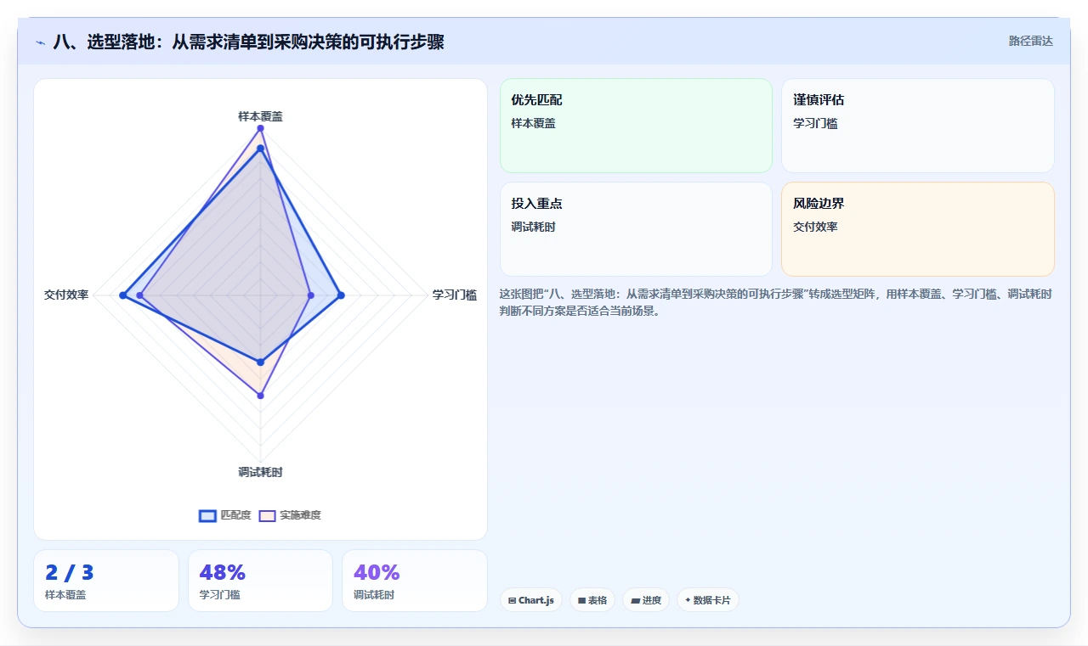This screenshot has width=1088, height=646.
Task: Open the 投入重点 card heading
Action: [x=536, y=204]
